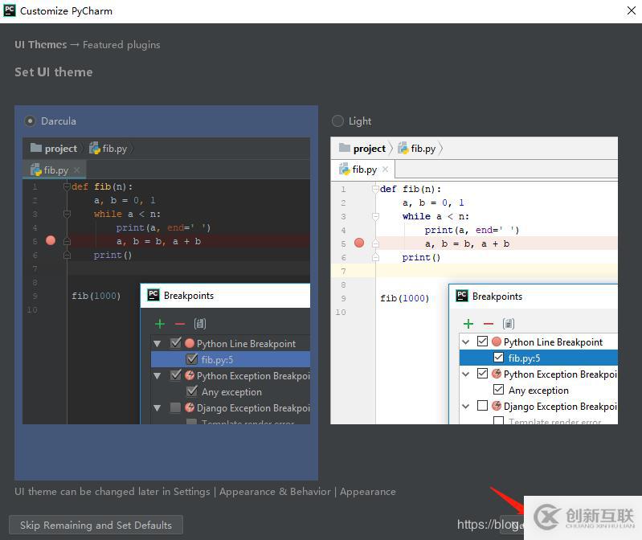Select the Darcula theme radio button
Screen dimensions: 642x540
(31, 121)
